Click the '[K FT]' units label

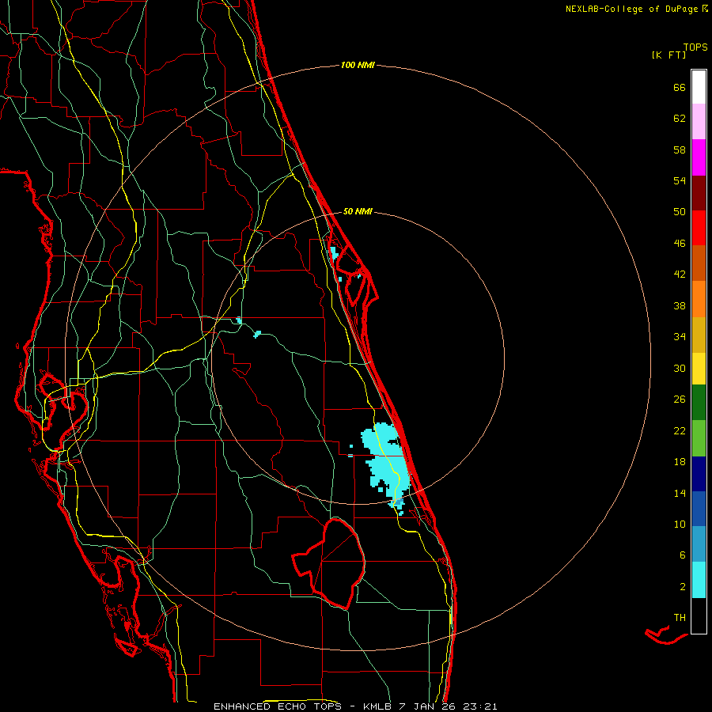(668, 55)
